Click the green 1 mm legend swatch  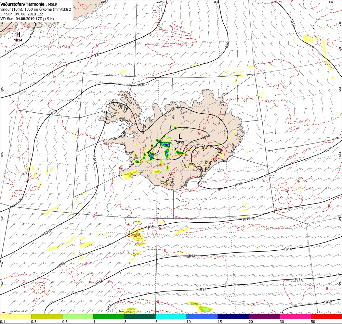click(x=109, y=316)
